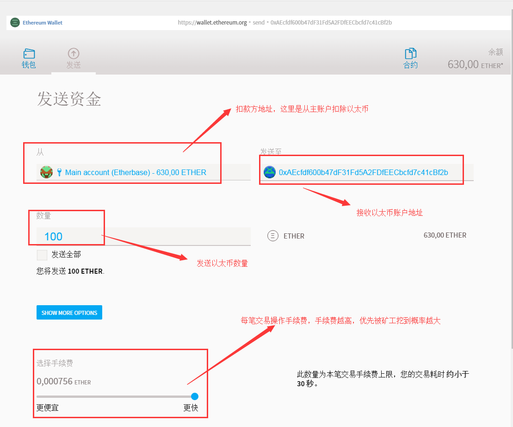Click the Ethereum Wallet logo icon
This screenshot has height=427, width=513.
[15, 23]
